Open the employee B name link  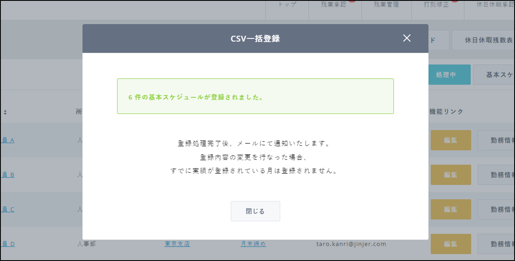(8, 175)
